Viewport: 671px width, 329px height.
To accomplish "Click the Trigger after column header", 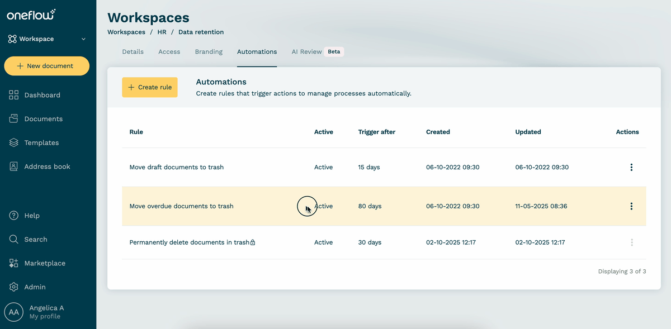I will [377, 132].
